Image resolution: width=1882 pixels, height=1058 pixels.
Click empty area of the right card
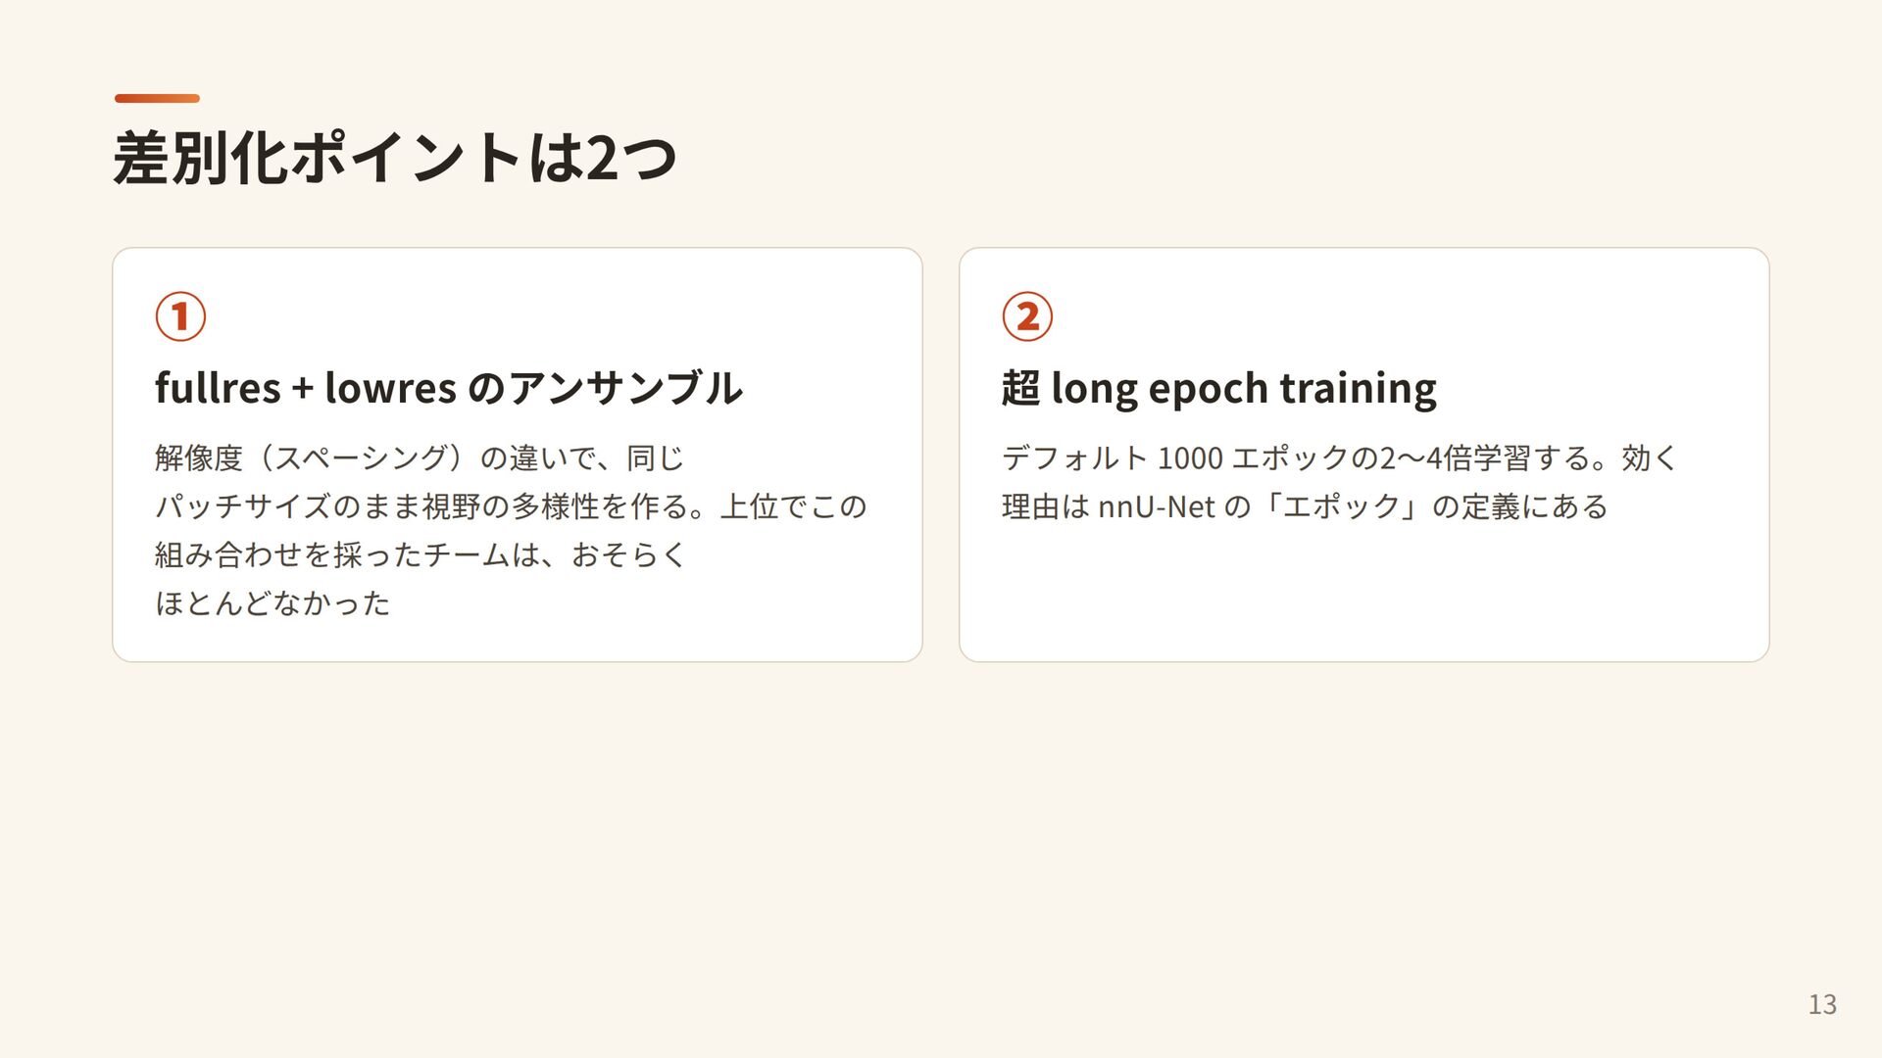pos(1364,598)
